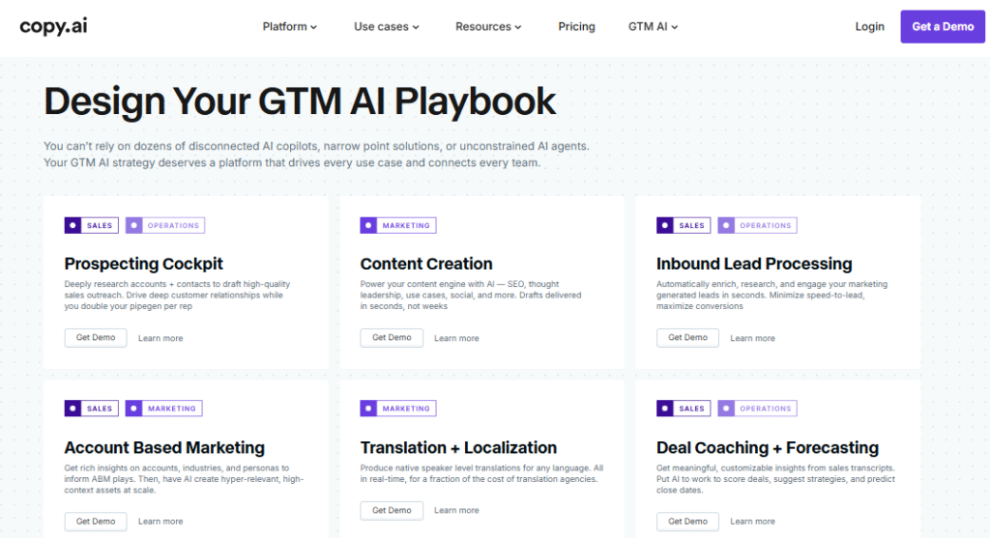
Task: Get Demo for Translation + Localization
Action: (392, 510)
